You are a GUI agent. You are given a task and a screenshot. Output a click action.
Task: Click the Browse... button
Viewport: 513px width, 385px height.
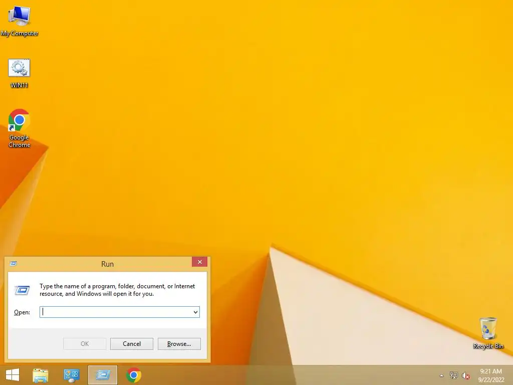click(x=179, y=344)
